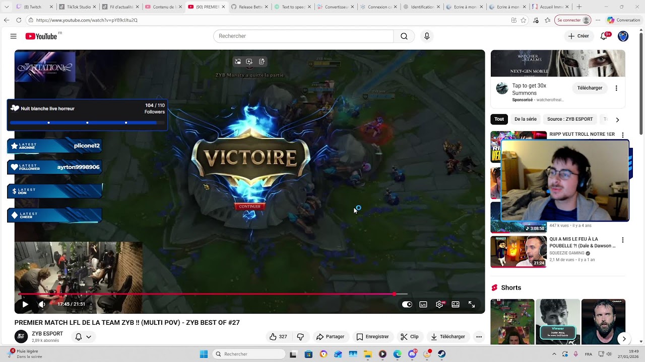
Task: Select the Tout filter chip
Action: click(x=499, y=119)
